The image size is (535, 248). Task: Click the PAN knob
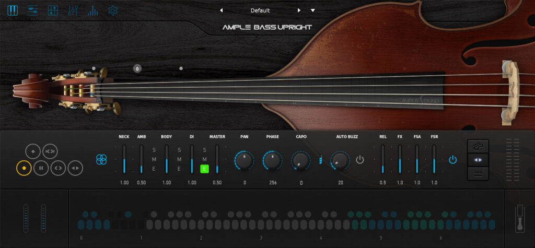244,160
